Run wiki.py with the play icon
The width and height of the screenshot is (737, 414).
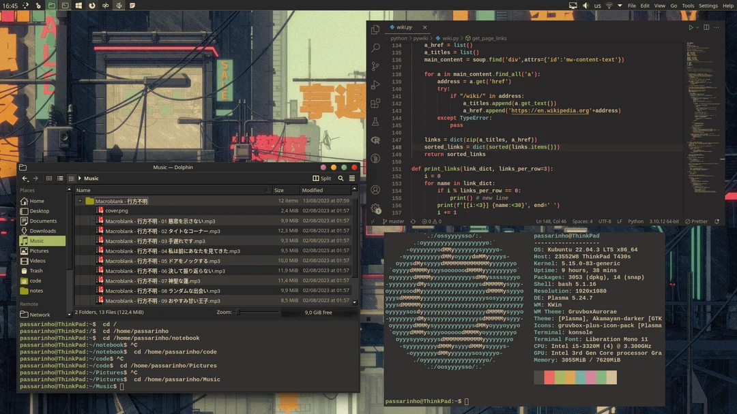[x=691, y=27]
